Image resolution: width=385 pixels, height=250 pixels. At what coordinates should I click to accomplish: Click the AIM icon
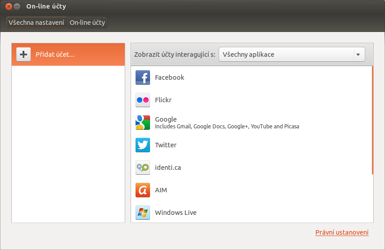[x=143, y=190]
